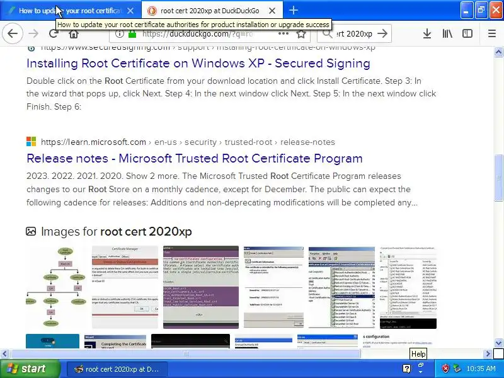The image size is (504, 378).
Task: Click the red security shield tray icon
Action: tap(445, 369)
